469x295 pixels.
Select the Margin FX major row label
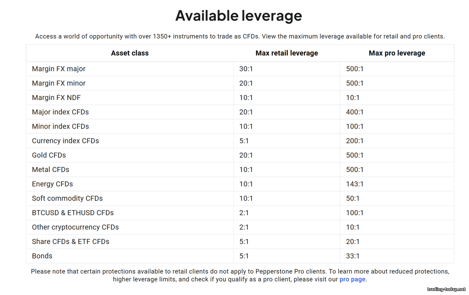(59, 69)
